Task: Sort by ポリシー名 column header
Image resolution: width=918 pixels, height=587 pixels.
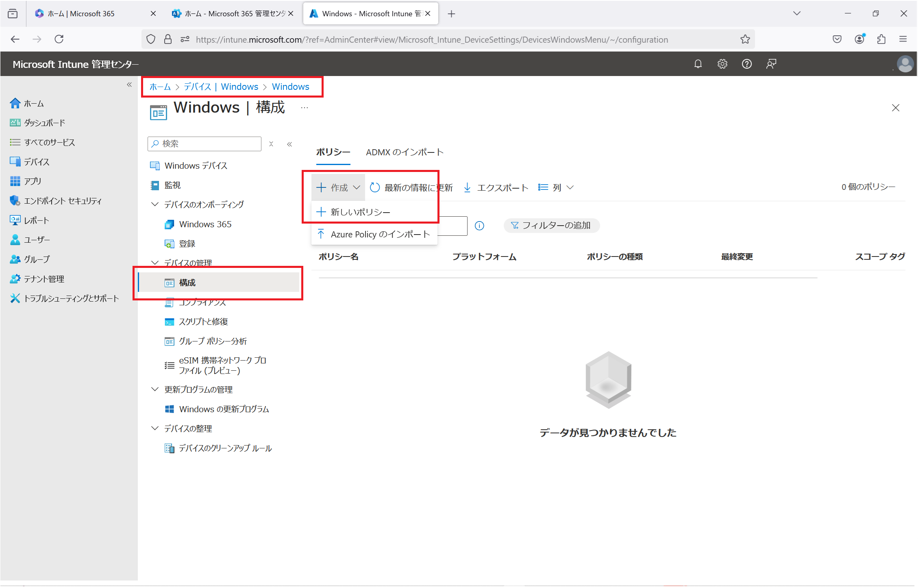Action: pos(338,257)
